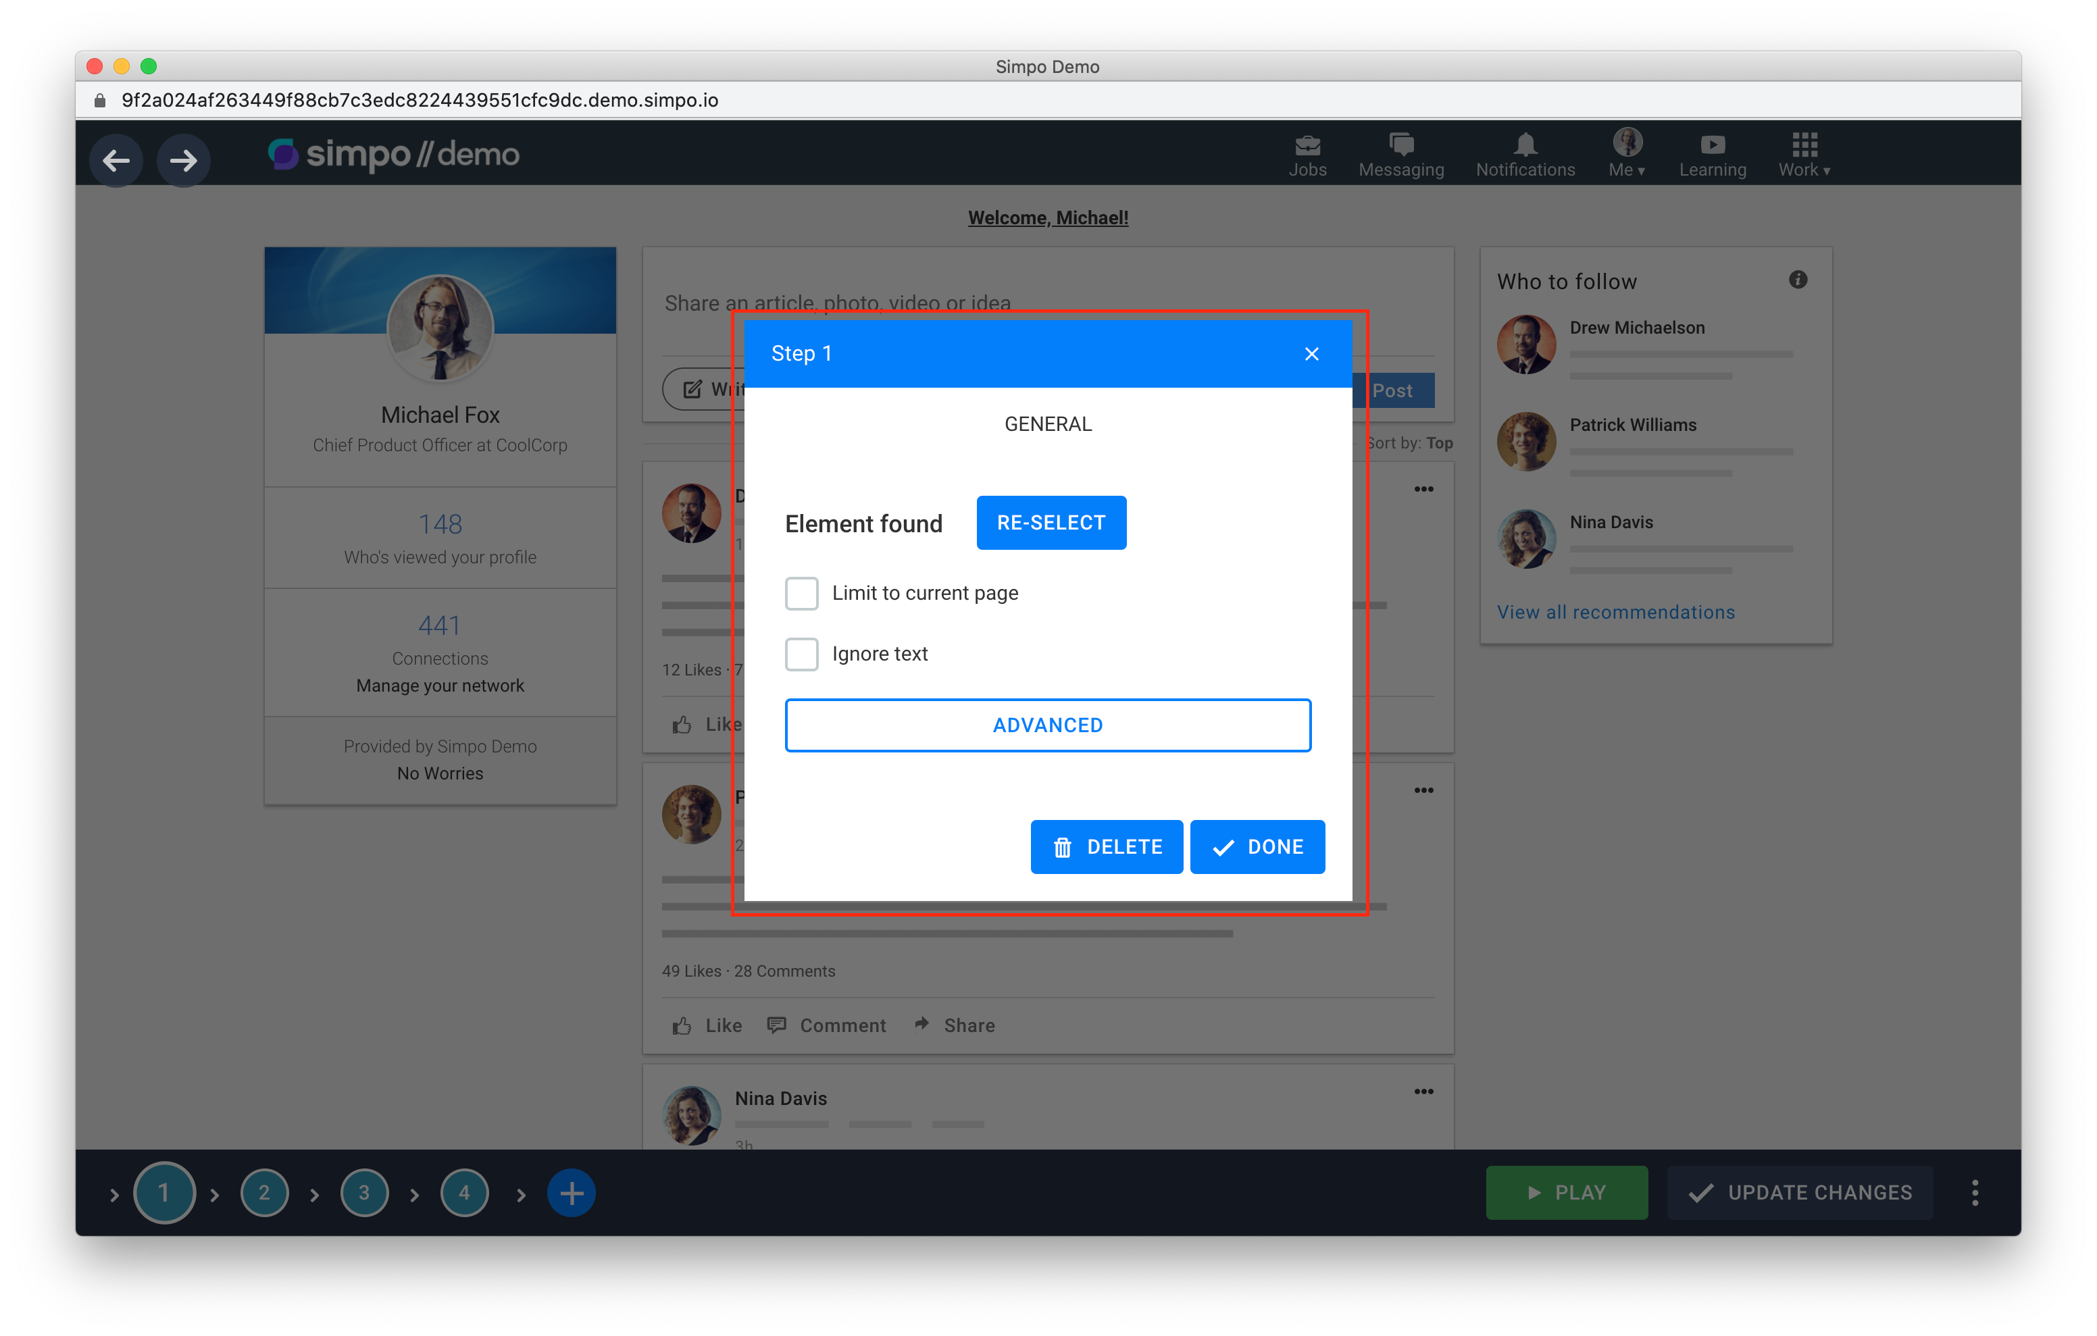Click the forward arrow navigation button
The image size is (2097, 1336).
[x=183, y=160]
